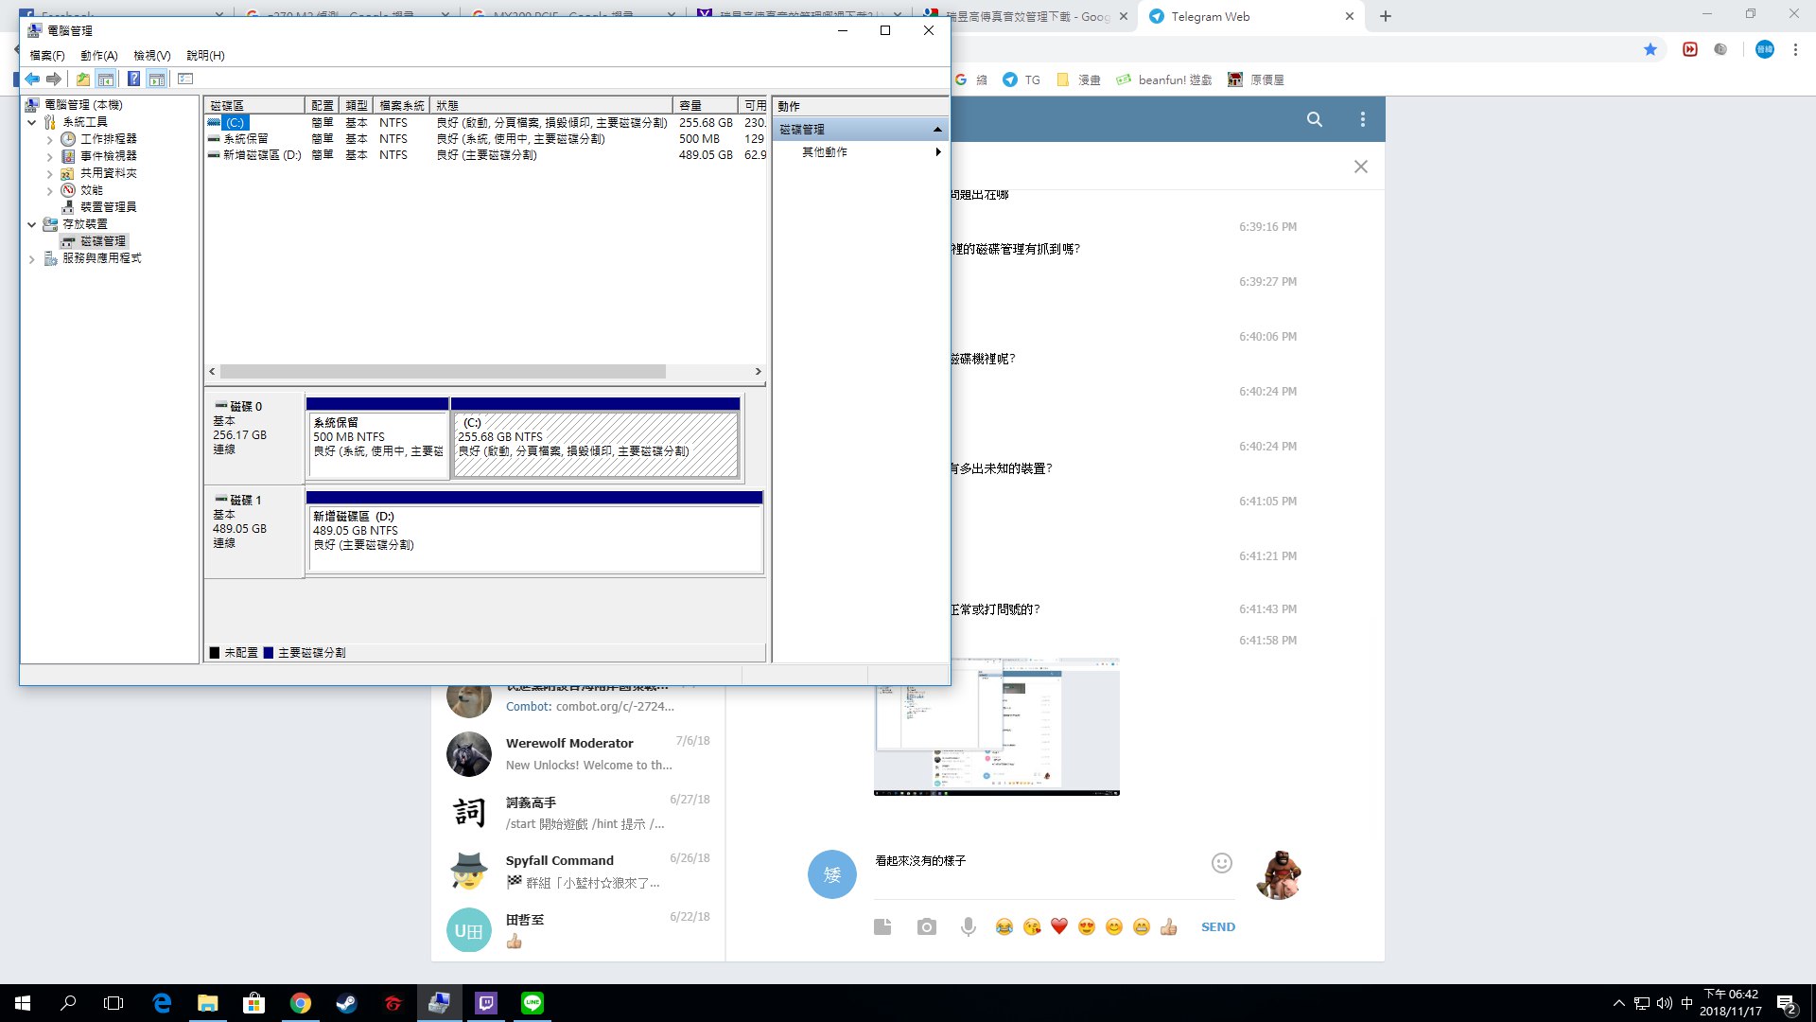This screenshot has width=1816, height=1022.
Task: Open the Chrome profile avatar
Action: [x=1765, y=49]
